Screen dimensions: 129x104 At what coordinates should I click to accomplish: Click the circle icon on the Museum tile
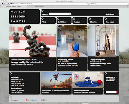pyautogui.click(x=74, y=19)
